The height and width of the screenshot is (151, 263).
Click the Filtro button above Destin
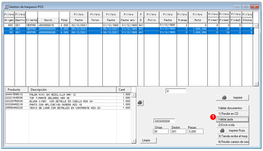(20, 14)
